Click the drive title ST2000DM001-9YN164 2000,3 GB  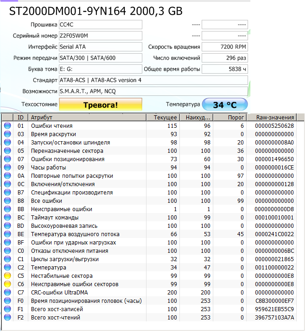tap(96, 11)
